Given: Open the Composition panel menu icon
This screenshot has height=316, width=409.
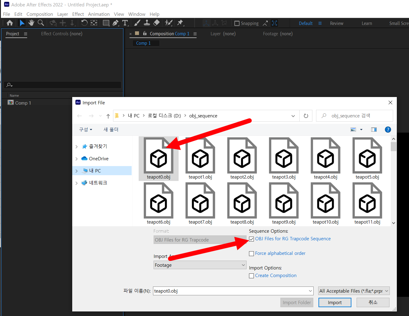Looking at the screenshot, I should coord(195,34).
